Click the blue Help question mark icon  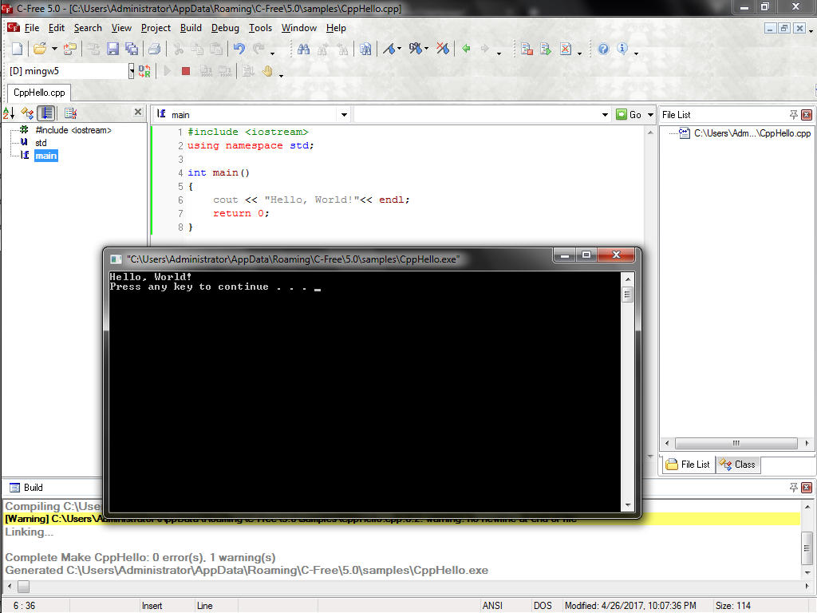click(x=603, y=49)
